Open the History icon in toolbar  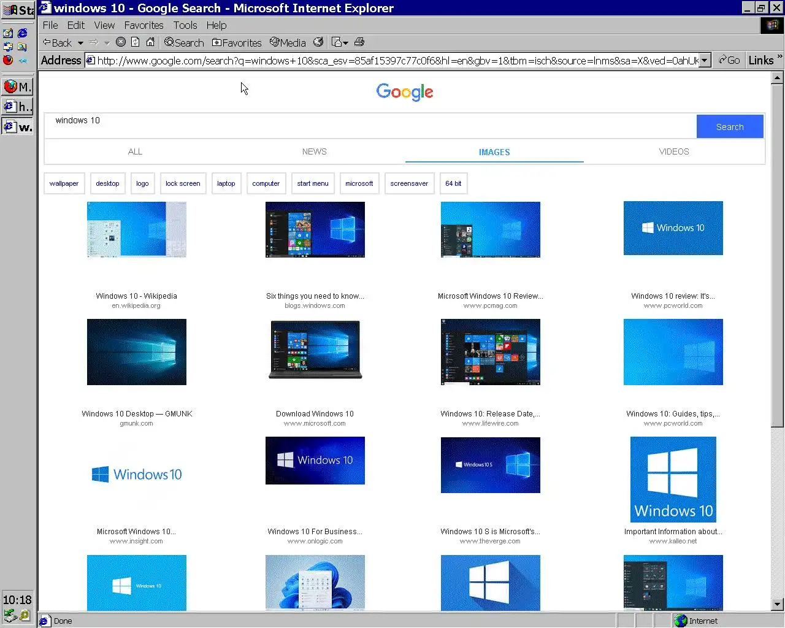[318, 42]
